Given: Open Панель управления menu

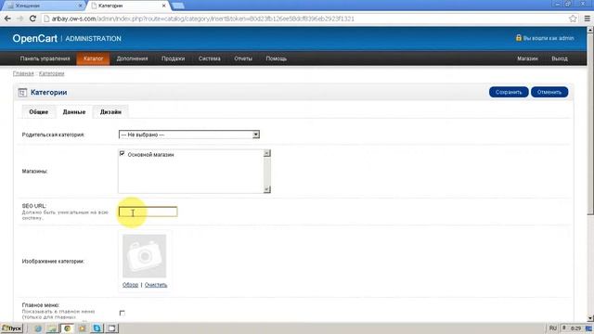Looking at the screenshot, I should click(45, 58).
